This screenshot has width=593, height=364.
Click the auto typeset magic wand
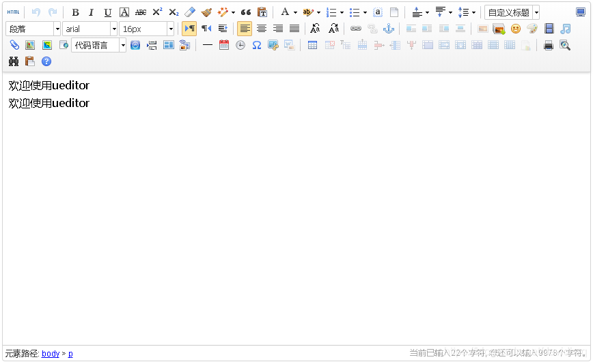click(x=223, y=12)
